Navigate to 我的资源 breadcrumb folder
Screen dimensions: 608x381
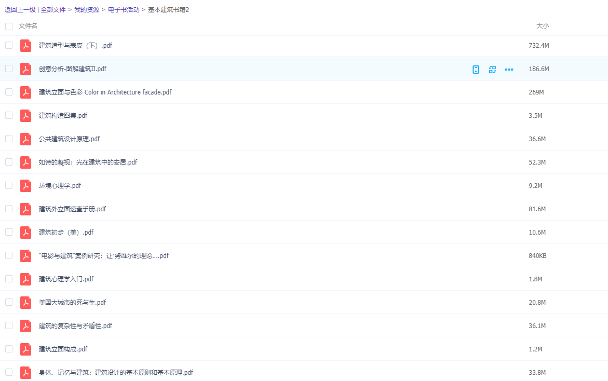pos(87,10)
